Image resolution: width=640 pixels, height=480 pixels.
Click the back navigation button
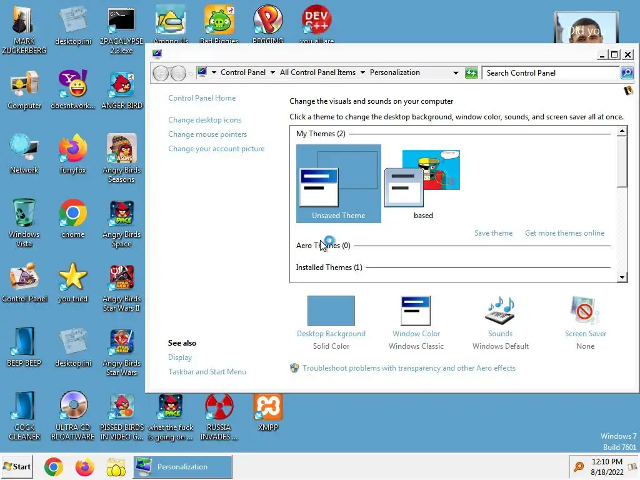coord(161,74)
